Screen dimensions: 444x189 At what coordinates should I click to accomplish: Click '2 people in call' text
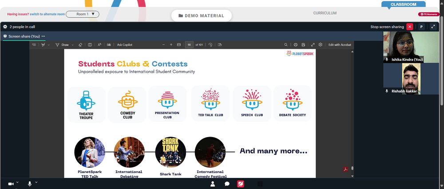(22, 27)
